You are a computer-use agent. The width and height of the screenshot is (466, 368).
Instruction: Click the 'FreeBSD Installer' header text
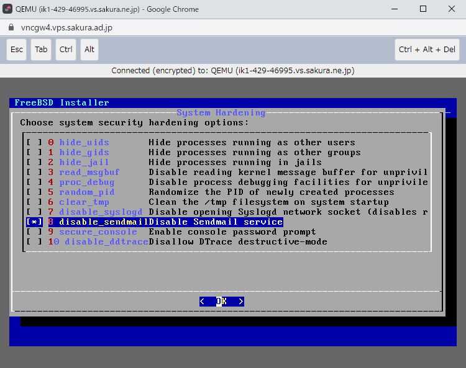coord(62,102)
